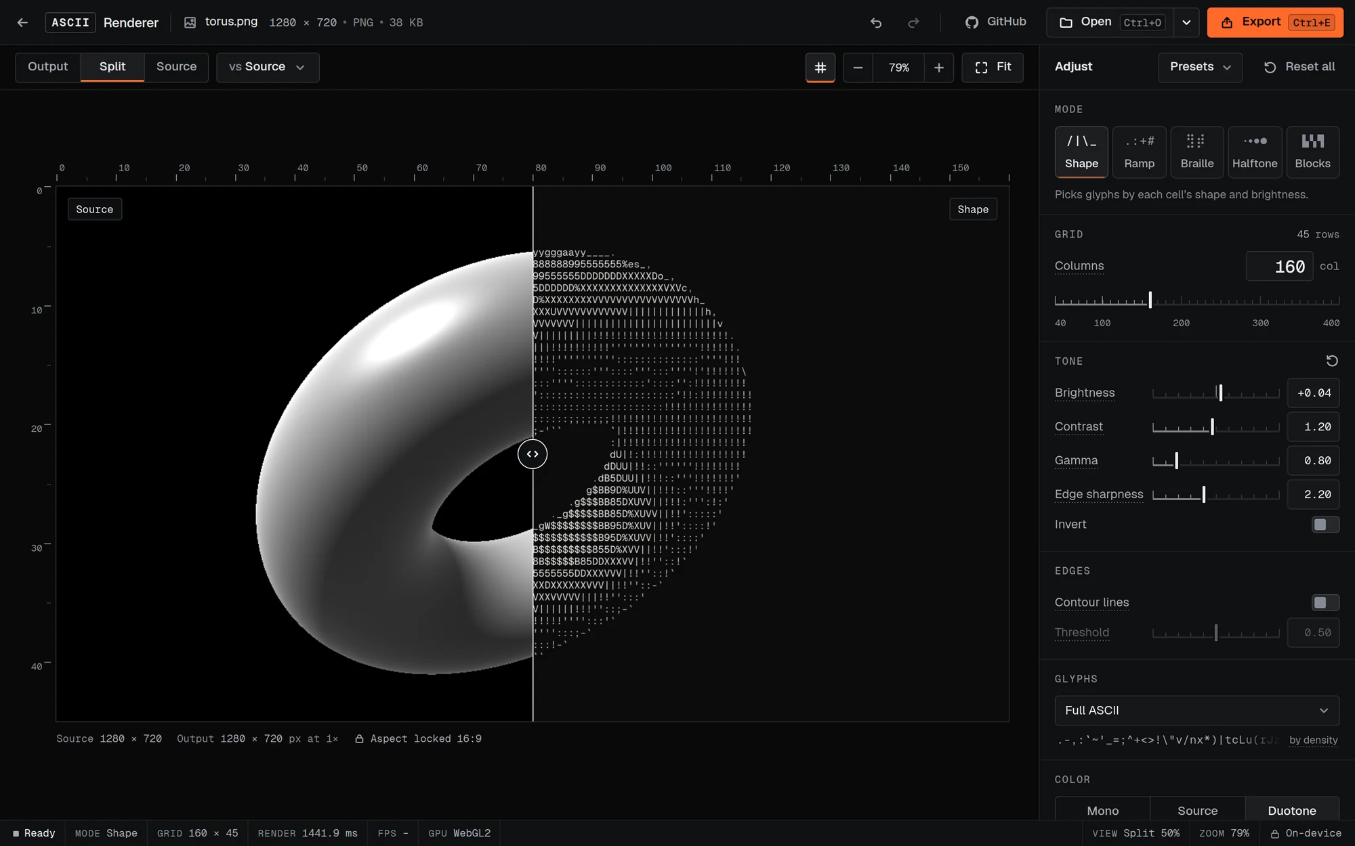Click the Shape label badge on canvas
This screenshot has height=846, width=1355.
point(973,209)
